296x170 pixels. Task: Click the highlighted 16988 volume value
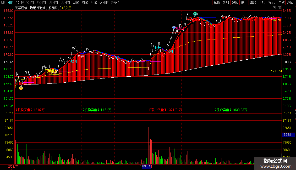pos(288,135)
